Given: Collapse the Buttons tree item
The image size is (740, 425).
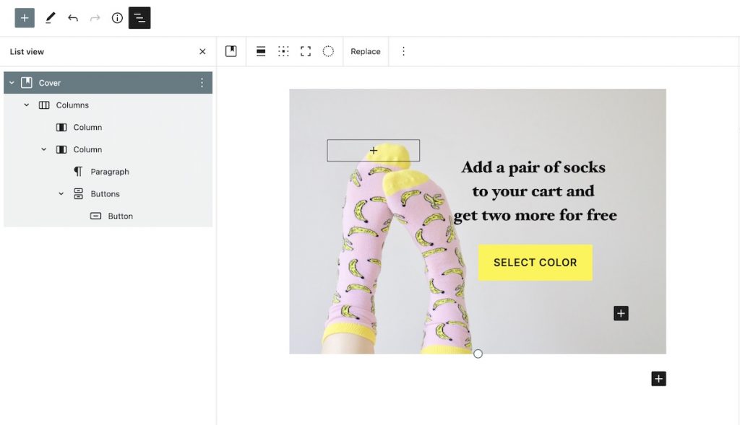Looking at the screenshot, I should (61, 193).
